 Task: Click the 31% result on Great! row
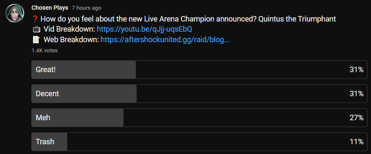[x=356, y=70]
